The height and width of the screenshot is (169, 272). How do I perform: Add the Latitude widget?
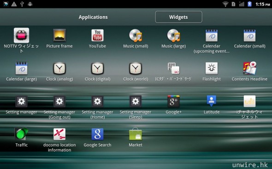pyautogui.click(x=212, y=101)
